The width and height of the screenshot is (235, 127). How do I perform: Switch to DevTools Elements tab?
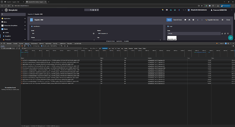click(9, 44)
